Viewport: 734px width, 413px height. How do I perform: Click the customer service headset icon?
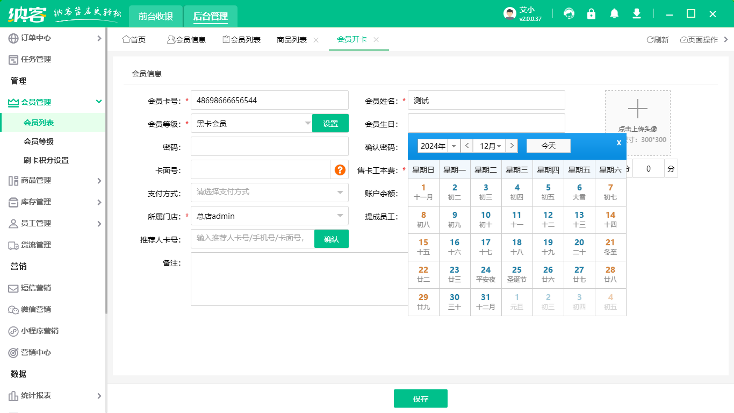pyautogui.click(x=569, y=14)
